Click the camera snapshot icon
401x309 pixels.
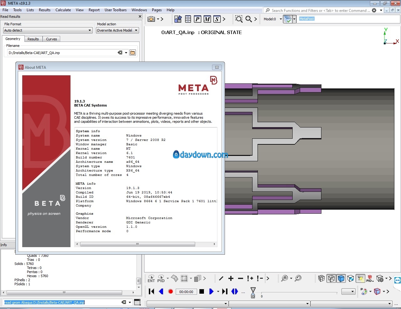[151, 19]
